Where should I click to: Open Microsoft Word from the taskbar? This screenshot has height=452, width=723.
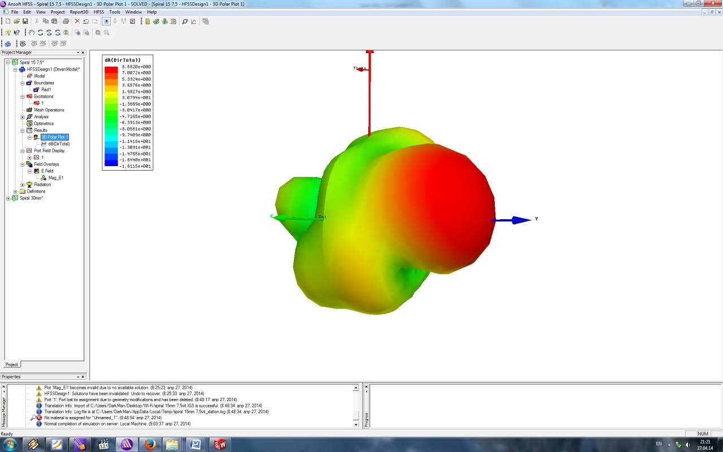pyautogui.click(x=196, y=444)
